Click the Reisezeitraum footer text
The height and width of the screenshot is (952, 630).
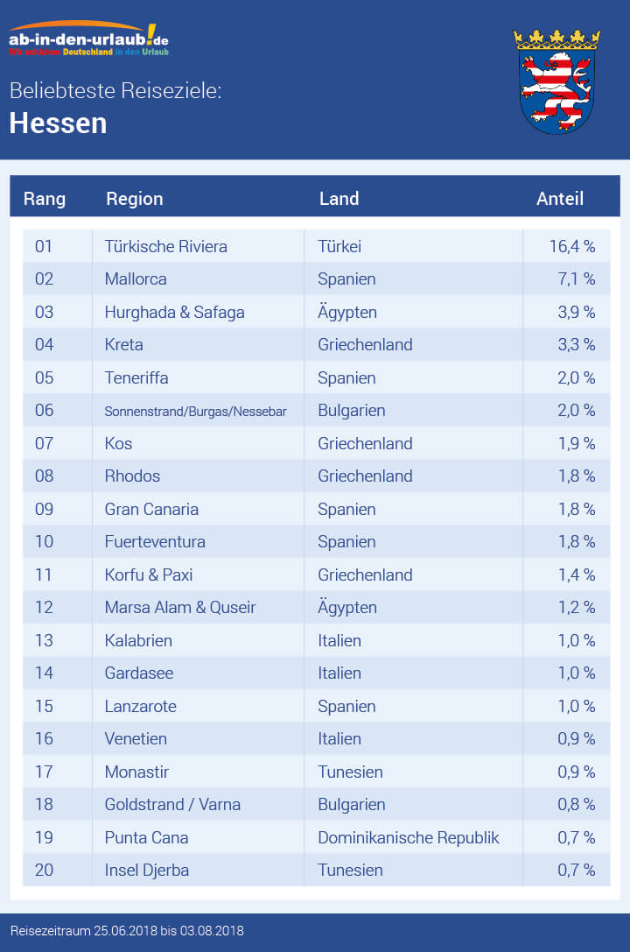click(x=127, y=930)
